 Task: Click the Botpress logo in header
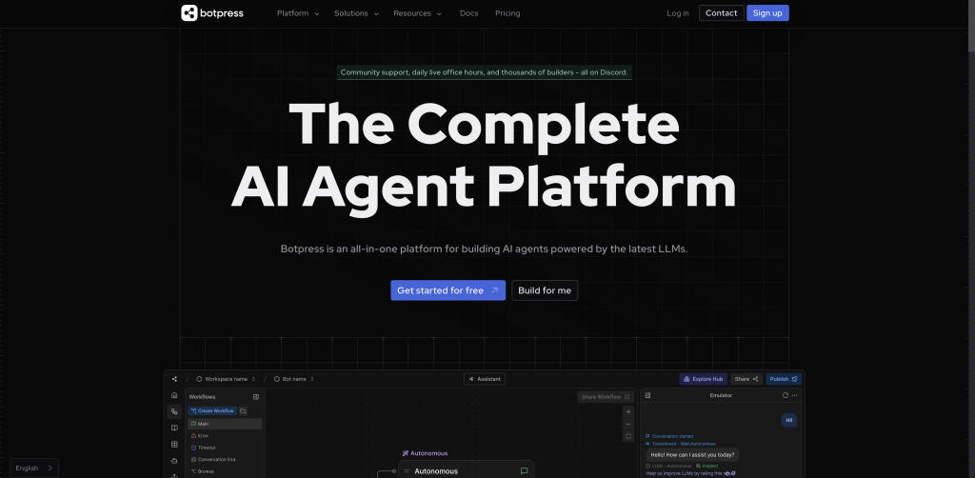pos(212,13)
